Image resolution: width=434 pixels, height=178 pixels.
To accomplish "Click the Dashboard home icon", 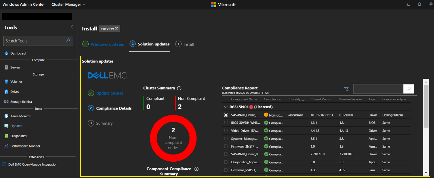I will tap(6, 53).
